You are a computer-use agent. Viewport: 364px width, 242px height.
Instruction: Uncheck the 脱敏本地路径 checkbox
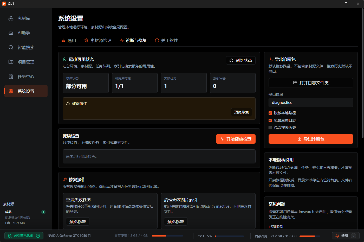coord(270,113)
